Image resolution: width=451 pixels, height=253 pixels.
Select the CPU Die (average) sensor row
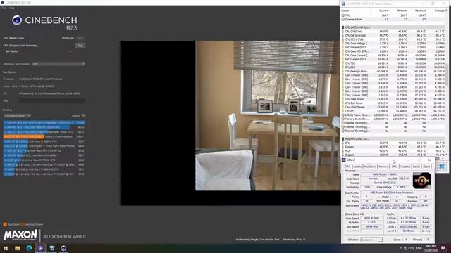click(x=393, y=35)
